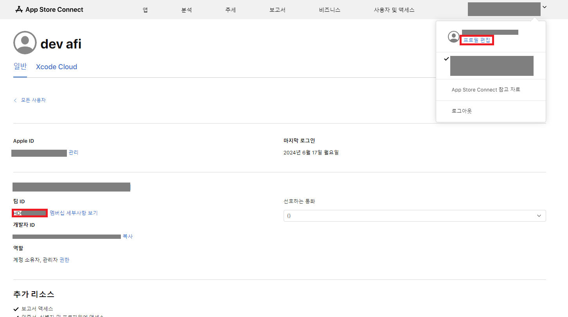Select the 일반 tab
568x317 pixels.
coord(20,66)
